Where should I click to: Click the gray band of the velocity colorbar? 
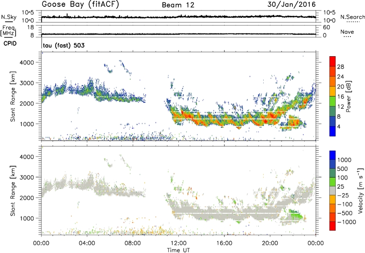(333, 190)
